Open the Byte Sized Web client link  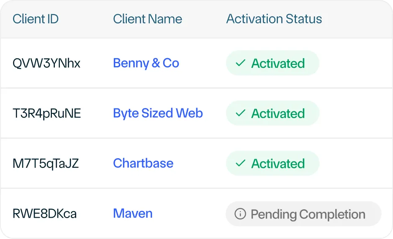(x=158, y=113)
